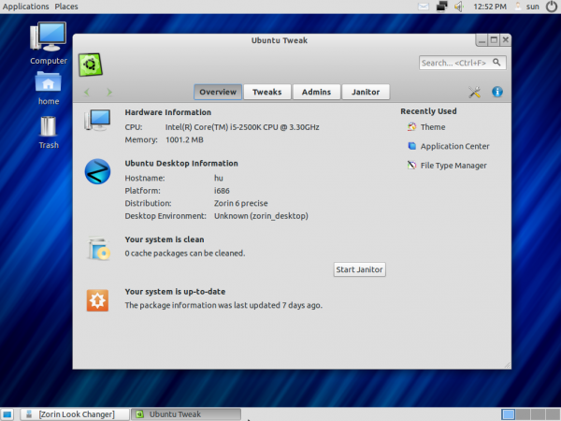Click the Application Center icon
561x421 pixels.
(411, 146)
